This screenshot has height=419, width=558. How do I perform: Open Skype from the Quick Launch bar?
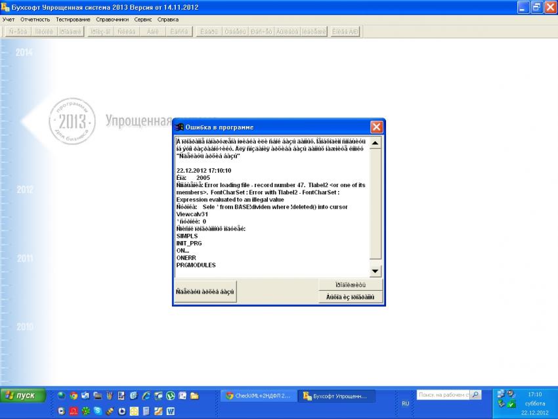(x=97, y=411)
